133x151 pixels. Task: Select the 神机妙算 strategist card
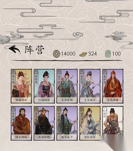[90, 123]
